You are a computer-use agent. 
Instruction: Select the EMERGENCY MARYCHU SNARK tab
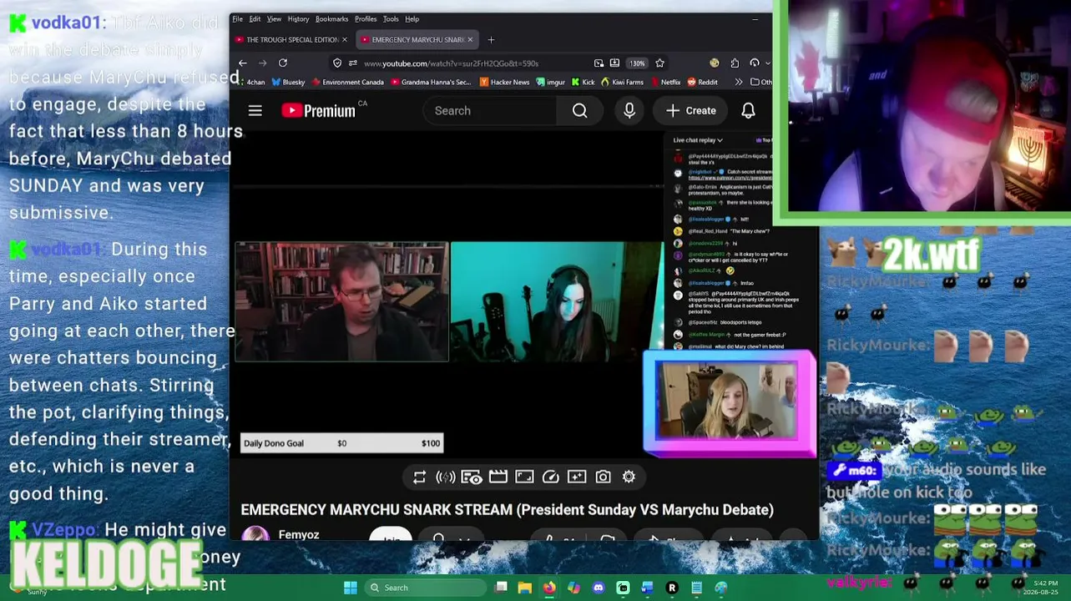click(x=417, y=40)
